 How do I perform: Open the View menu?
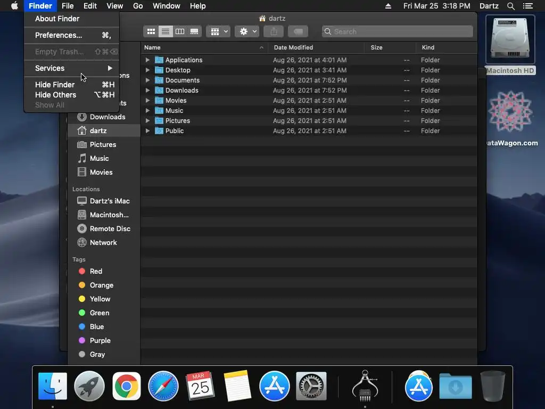[x=115, y=6]
